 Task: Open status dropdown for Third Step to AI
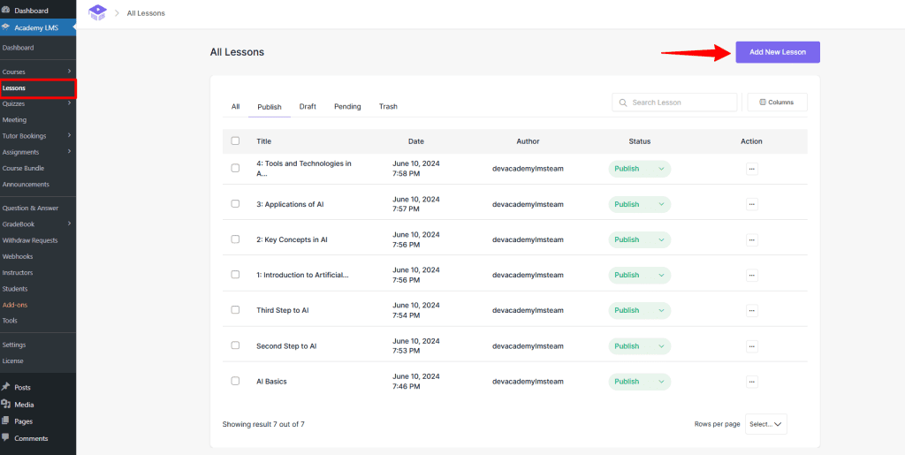pos(640,310)
